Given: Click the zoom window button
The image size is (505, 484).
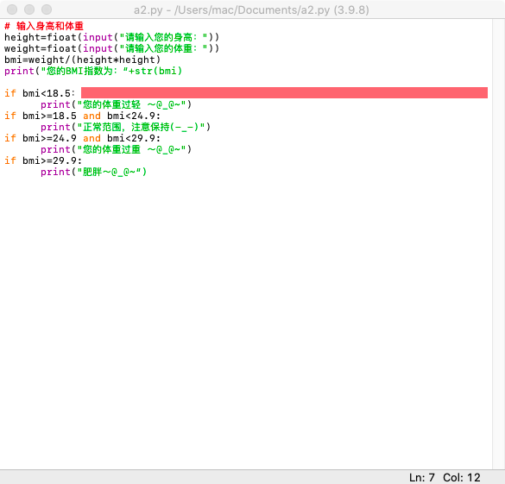Looking at the screenshot, I should click(47, 9).
